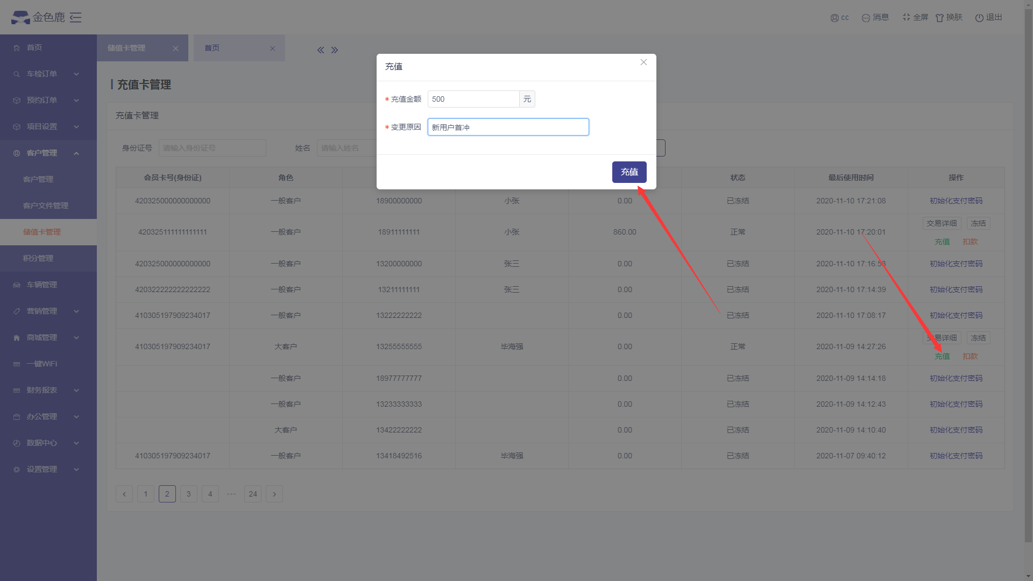The width and height of the screenshot is (1033, 581).
Task: Click 初始化支付密码 for phone 13422222222
Action: pos(956,430)
